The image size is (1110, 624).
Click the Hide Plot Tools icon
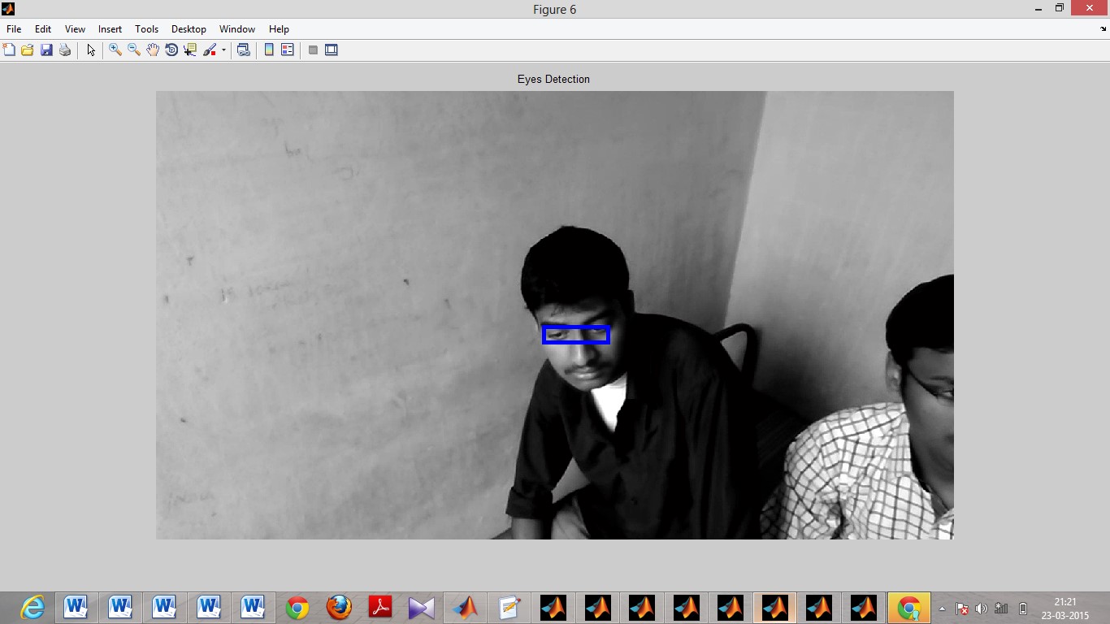coord(313,50)
